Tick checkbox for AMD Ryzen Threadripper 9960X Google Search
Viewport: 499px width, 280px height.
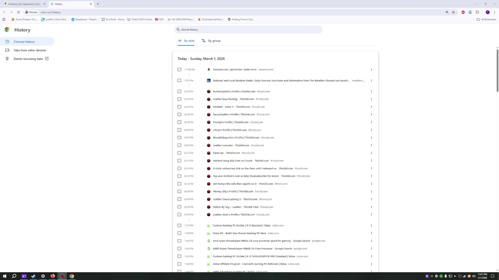tap(179, 248)
